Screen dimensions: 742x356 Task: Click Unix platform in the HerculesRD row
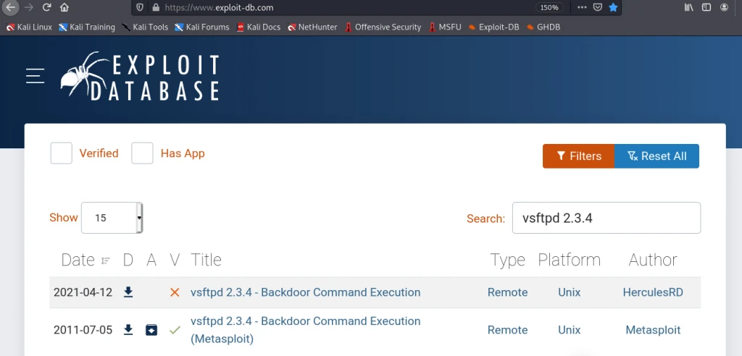coord(569,292)
